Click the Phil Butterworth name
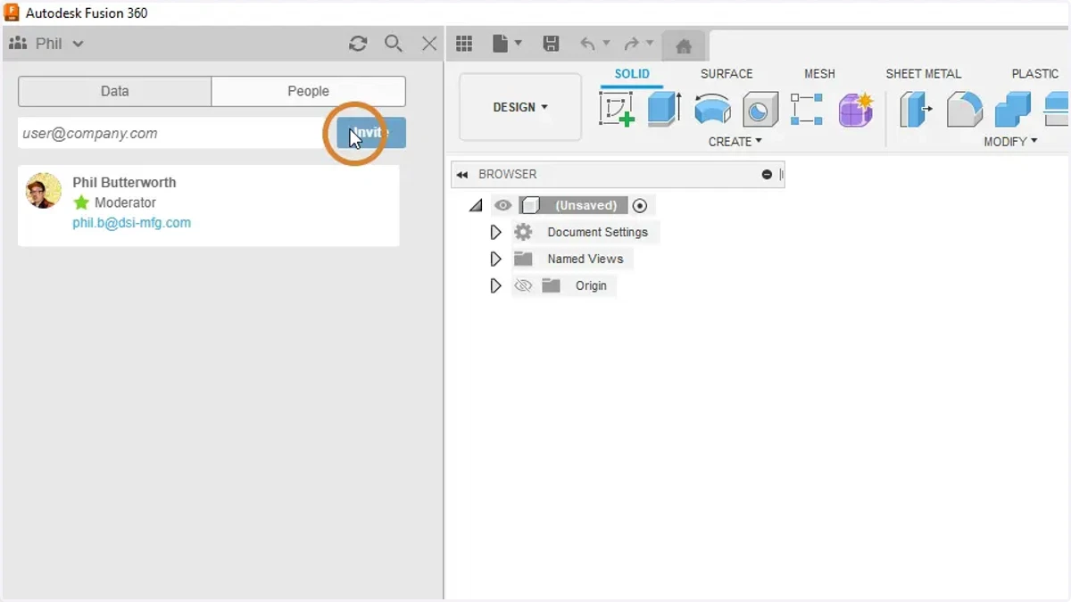Viewport: 1071px width, 602px height. [124, 182]
